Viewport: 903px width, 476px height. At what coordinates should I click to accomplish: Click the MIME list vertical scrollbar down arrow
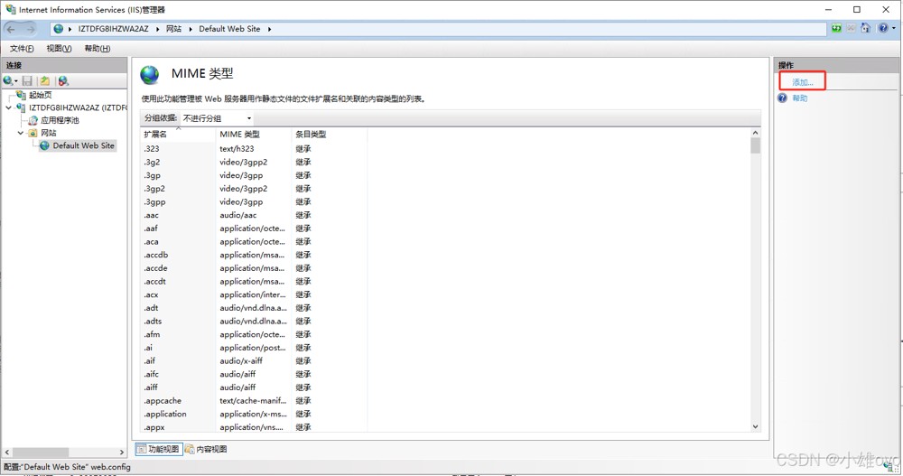(x=755, y=427)
